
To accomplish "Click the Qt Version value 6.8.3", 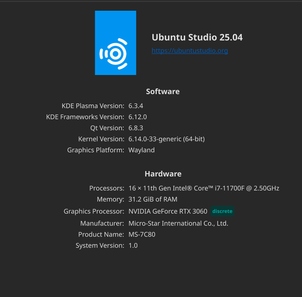I will pos(136,128).
